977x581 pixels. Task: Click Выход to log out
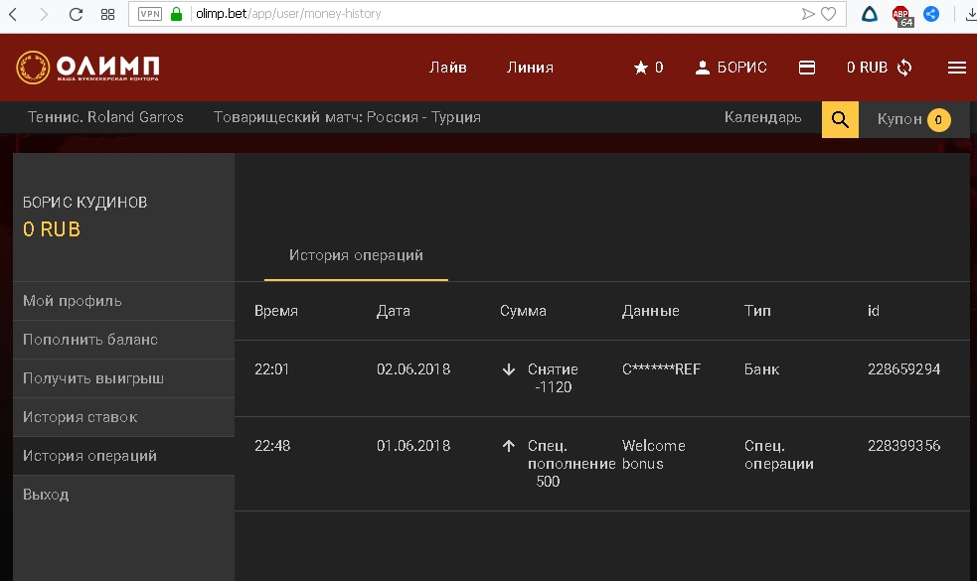[46, 495]
